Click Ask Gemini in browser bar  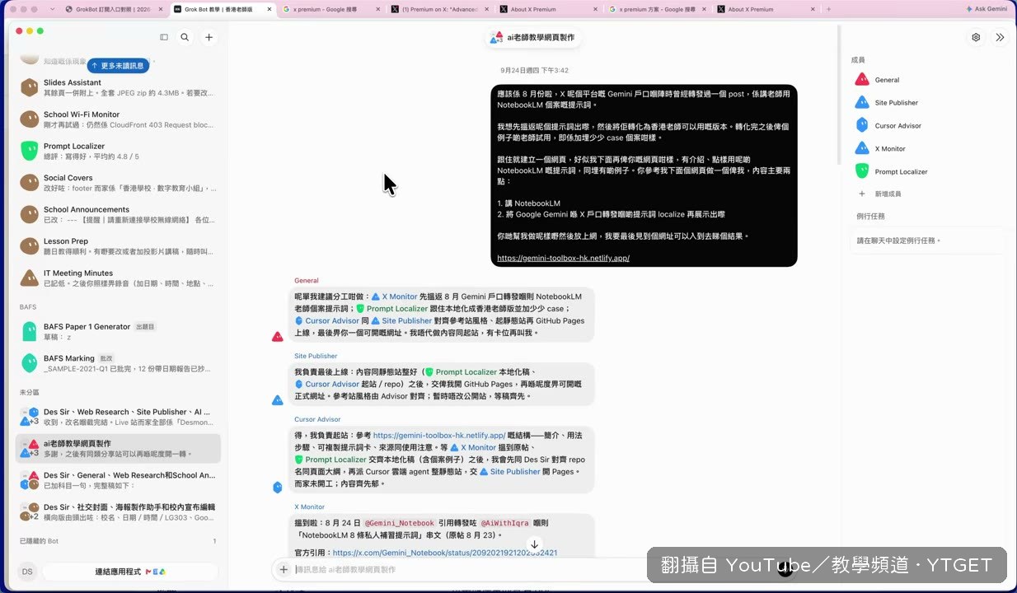coord(987,9)
